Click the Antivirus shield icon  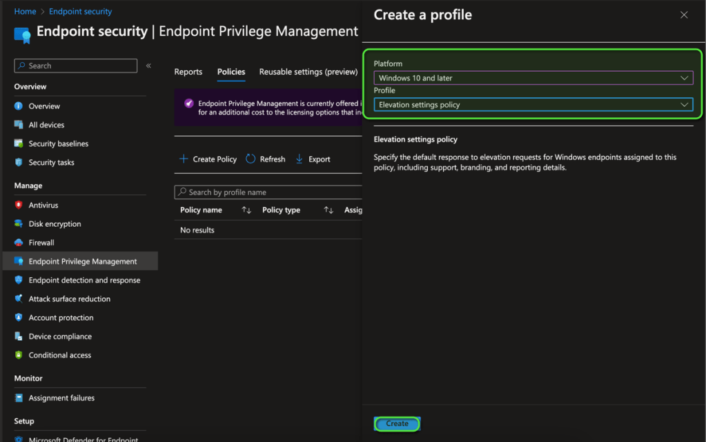click(19, 205)
